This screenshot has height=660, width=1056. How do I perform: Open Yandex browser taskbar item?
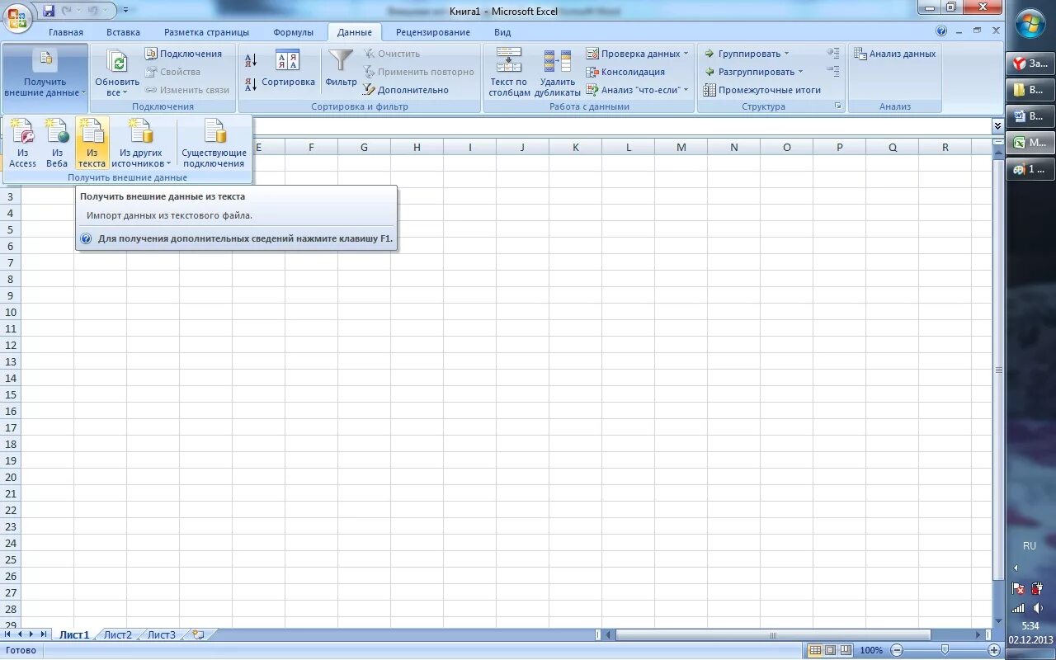click(x=1030, y=63)
